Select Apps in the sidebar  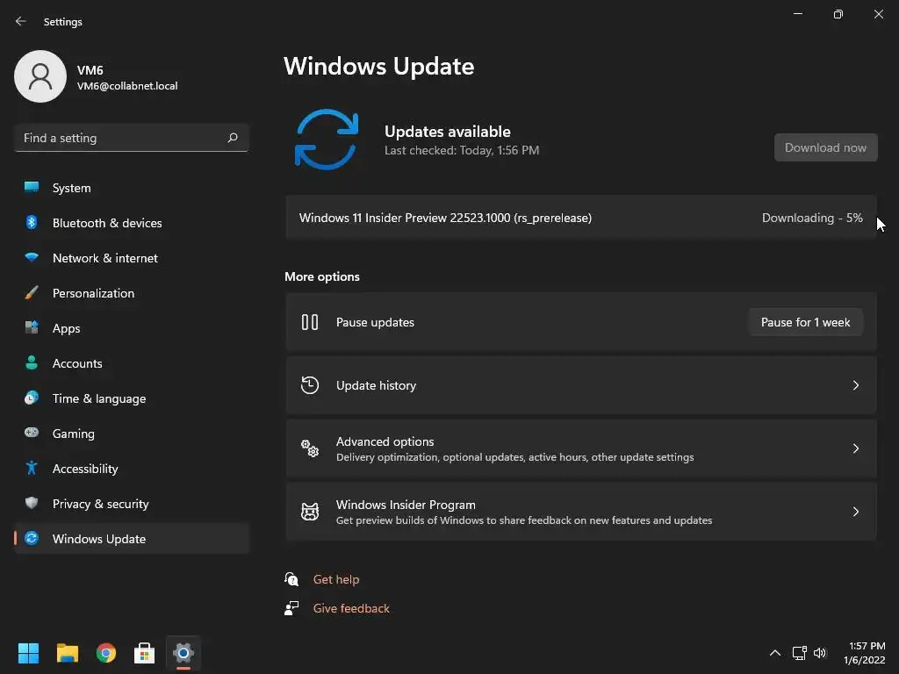click(132, 328)
